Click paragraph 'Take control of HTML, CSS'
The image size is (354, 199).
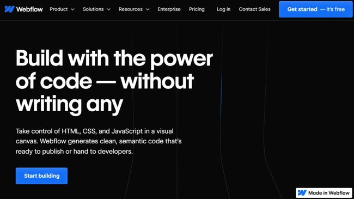tap(99, 141)
